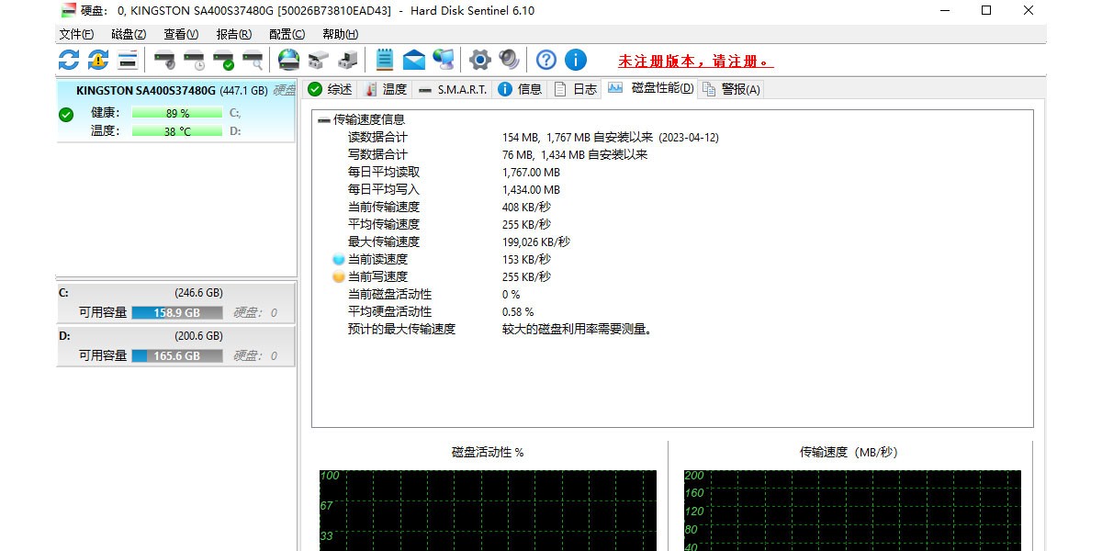Viewport: 1102px width, 551px height.
Task: Click the 408 KB/秒 current transfer value
Action: (526, 207)
